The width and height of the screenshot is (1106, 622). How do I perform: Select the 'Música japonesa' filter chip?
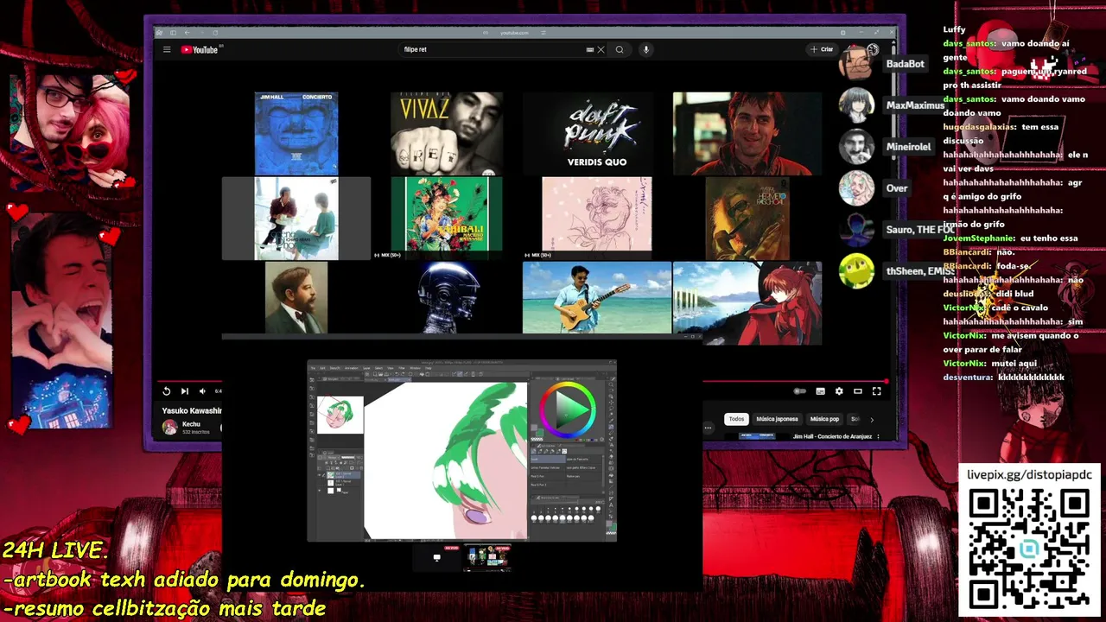click(777, 419)
